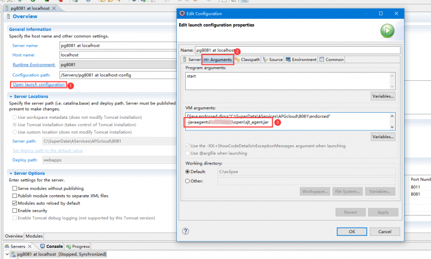Click the Environment tab icon
431x259 pixels.
coord(288,59)
